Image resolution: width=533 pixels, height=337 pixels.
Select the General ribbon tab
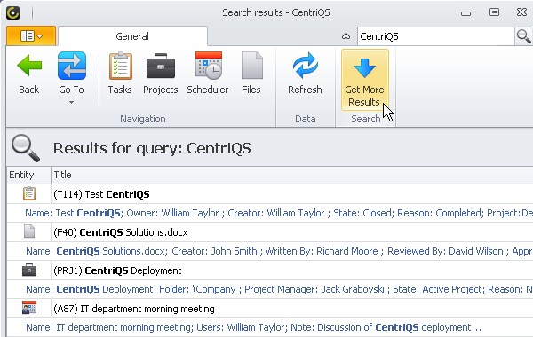click(x=132, y=36)
